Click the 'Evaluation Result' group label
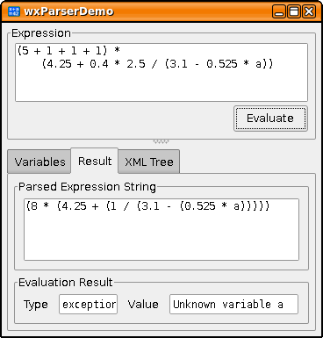This screenshot has height=338, width=323. (x=66, y=283)
